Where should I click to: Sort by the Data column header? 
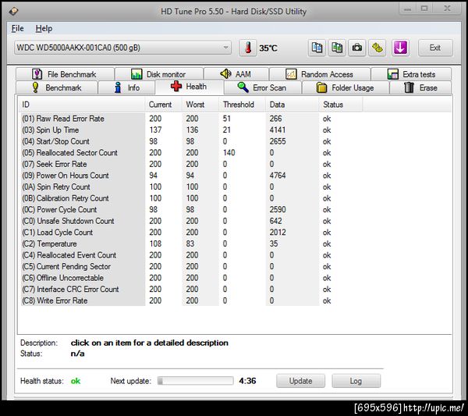(x=292, y=105)
